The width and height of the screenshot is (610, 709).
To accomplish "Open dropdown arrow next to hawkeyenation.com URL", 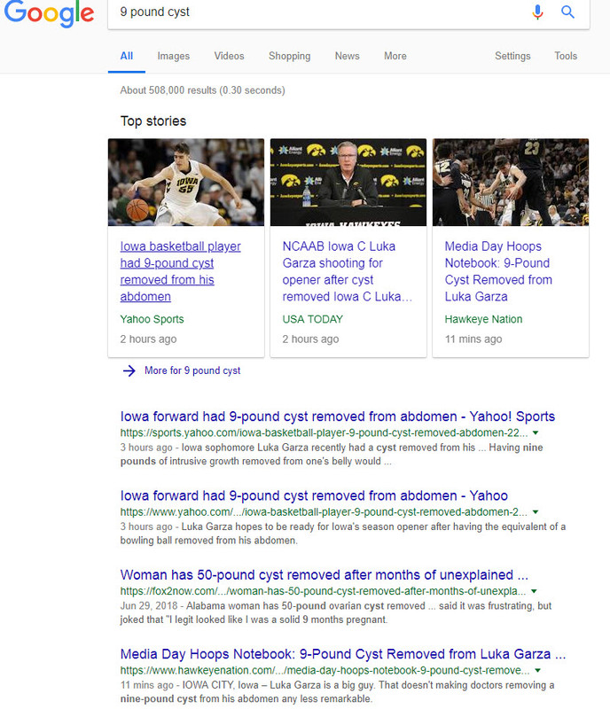I will pos(537,671).
